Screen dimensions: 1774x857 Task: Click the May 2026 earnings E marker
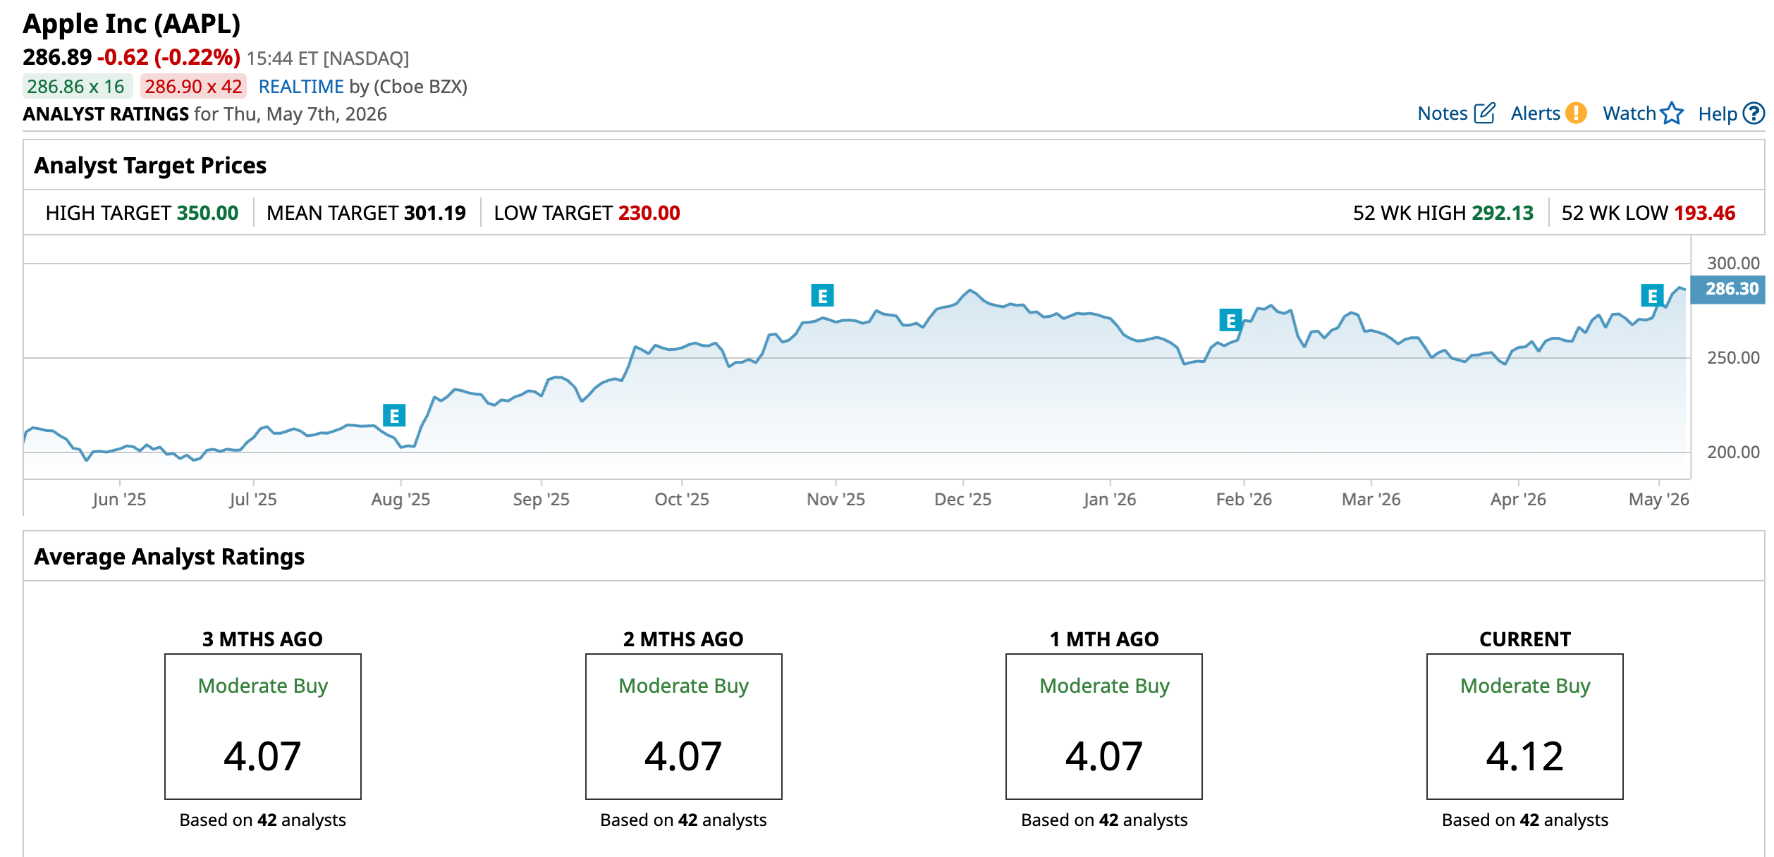click(x=1652, y=295)
